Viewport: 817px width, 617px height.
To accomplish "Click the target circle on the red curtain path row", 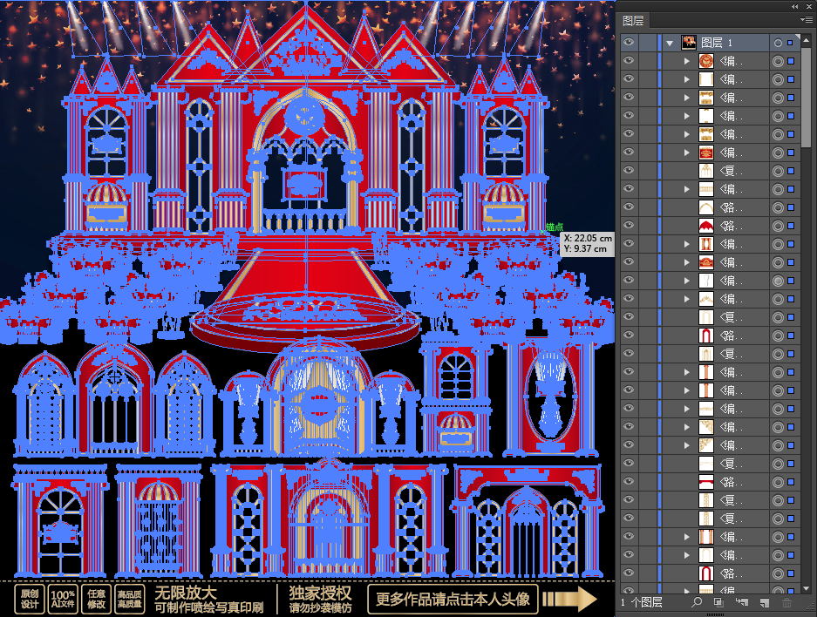I will coord(778,482).
